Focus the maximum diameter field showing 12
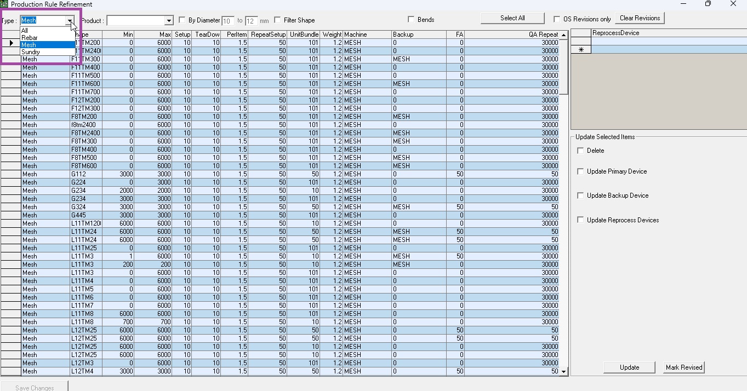 [252, 21]
